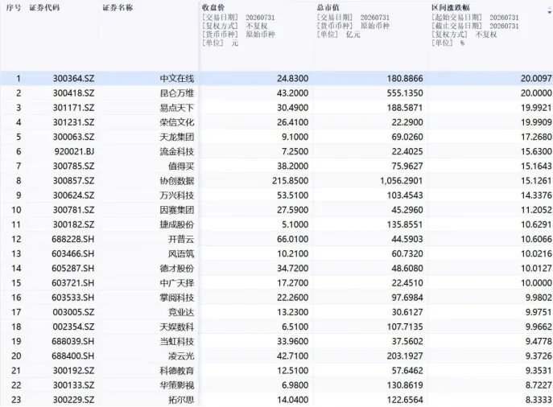Select stock name 拓尔思

181,400
